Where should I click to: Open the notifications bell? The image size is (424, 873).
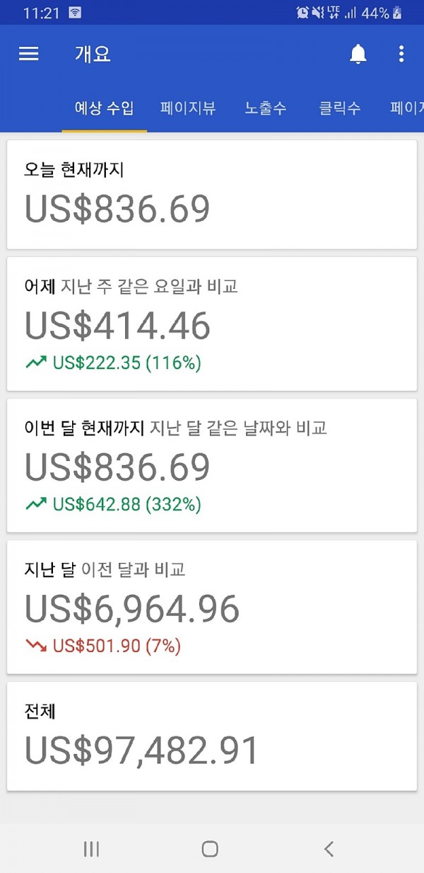click(358, 54)
